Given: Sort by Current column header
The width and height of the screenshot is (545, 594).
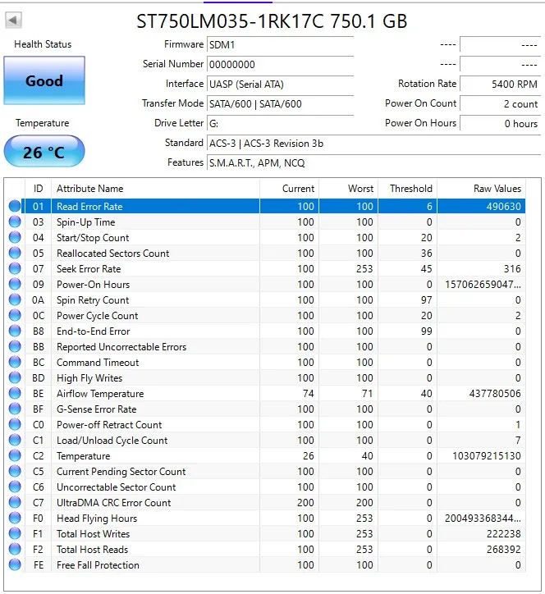Looking at the screenshot, I should point(290,189).
